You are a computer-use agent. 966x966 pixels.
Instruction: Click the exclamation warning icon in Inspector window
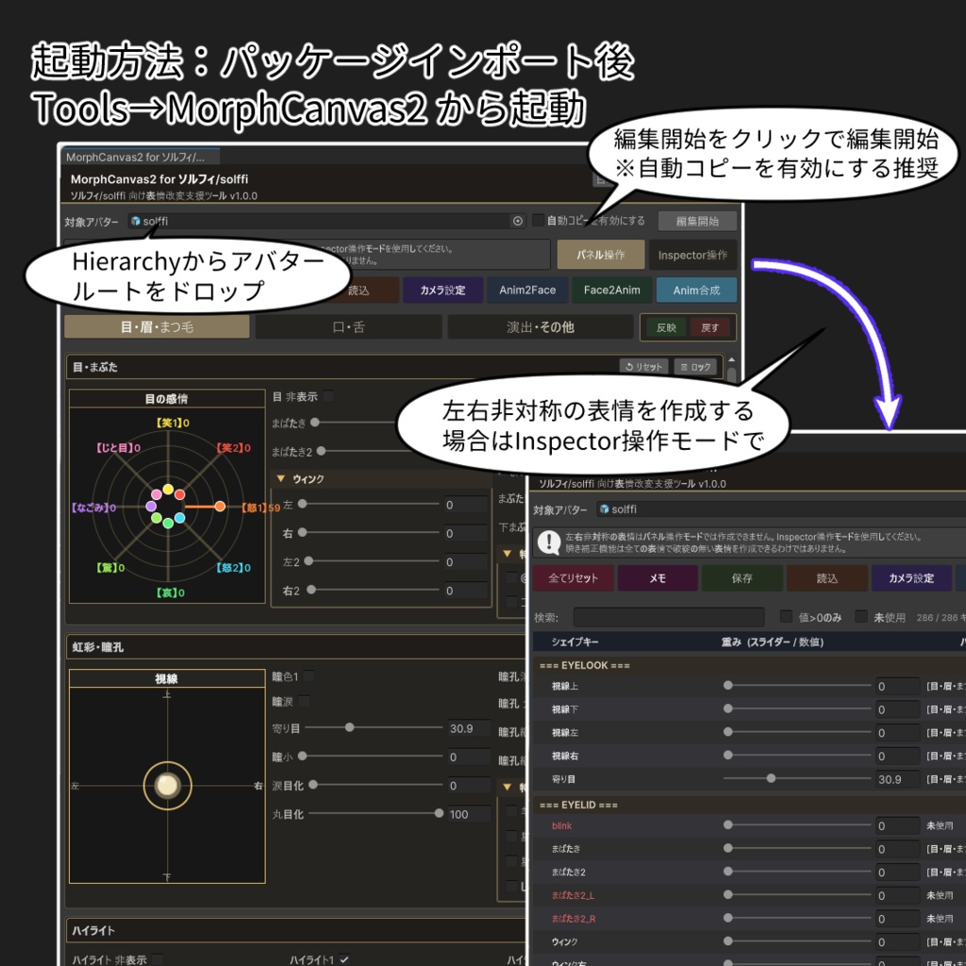point(549,542)
